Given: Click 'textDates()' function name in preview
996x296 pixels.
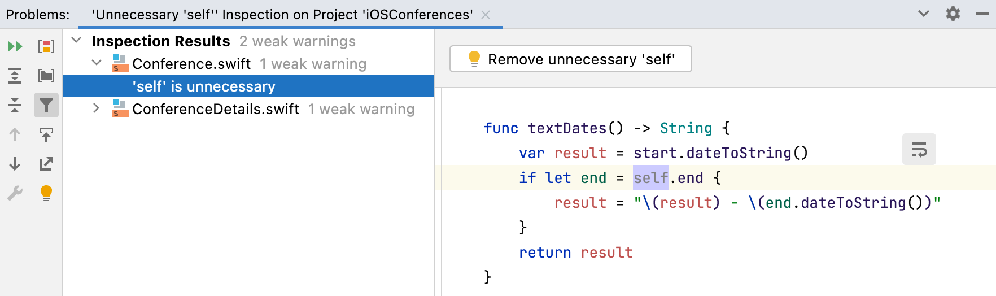Looking at the screenshot, I should (575, 128).
